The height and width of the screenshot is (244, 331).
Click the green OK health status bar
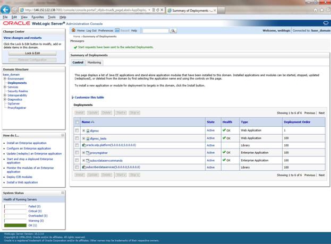pos(15,224)
